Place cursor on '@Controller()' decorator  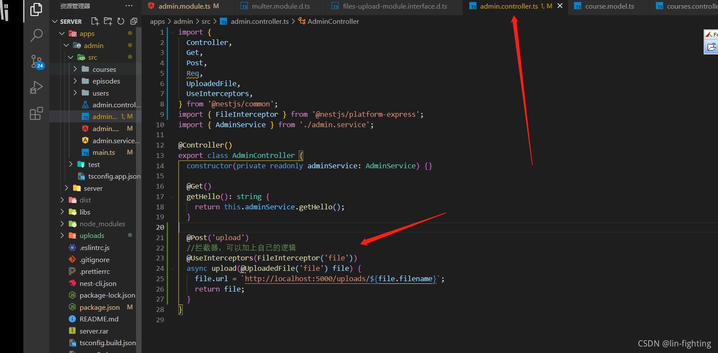[205, 145]
